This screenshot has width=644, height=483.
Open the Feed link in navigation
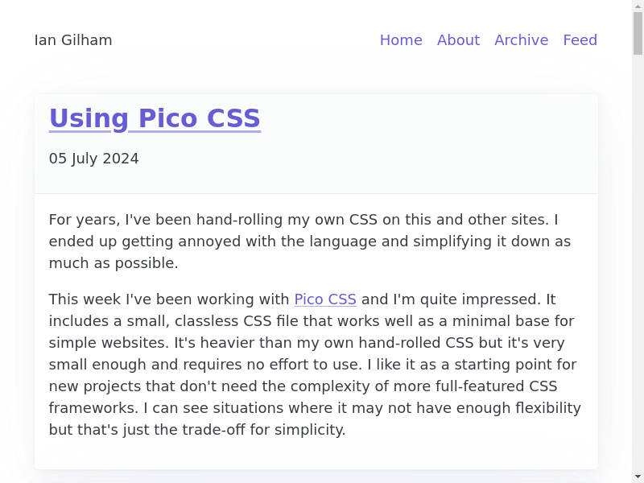(x=580, y=40)
